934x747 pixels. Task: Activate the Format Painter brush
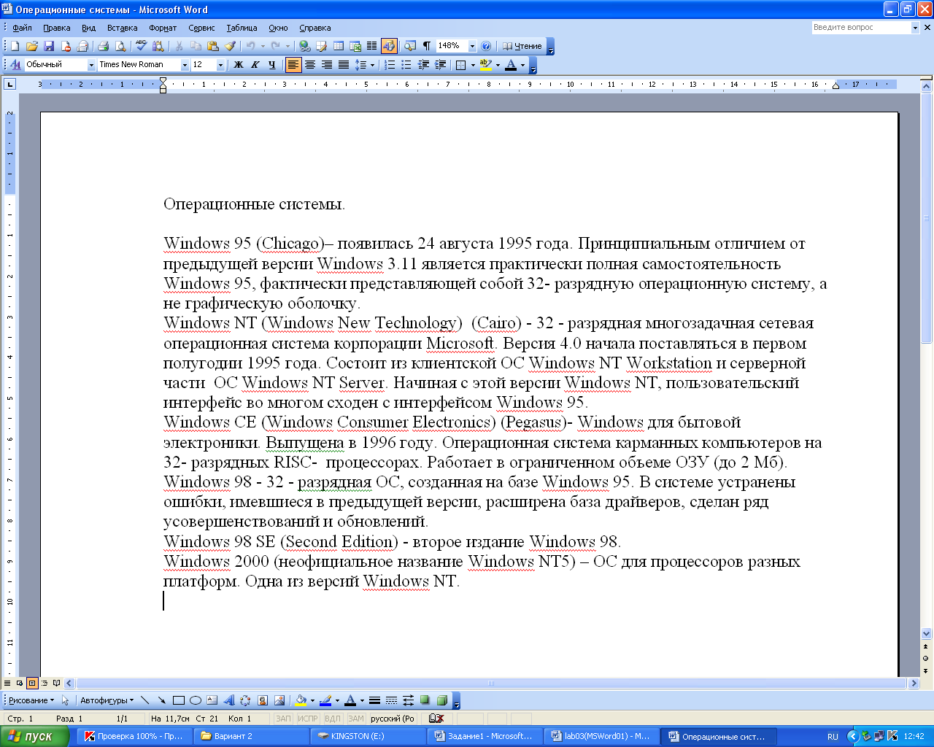(229, 46)
